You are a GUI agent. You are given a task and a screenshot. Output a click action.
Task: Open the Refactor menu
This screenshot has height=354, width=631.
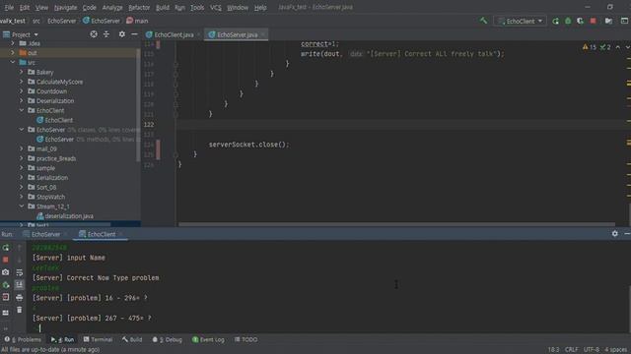tap(139, 7)
